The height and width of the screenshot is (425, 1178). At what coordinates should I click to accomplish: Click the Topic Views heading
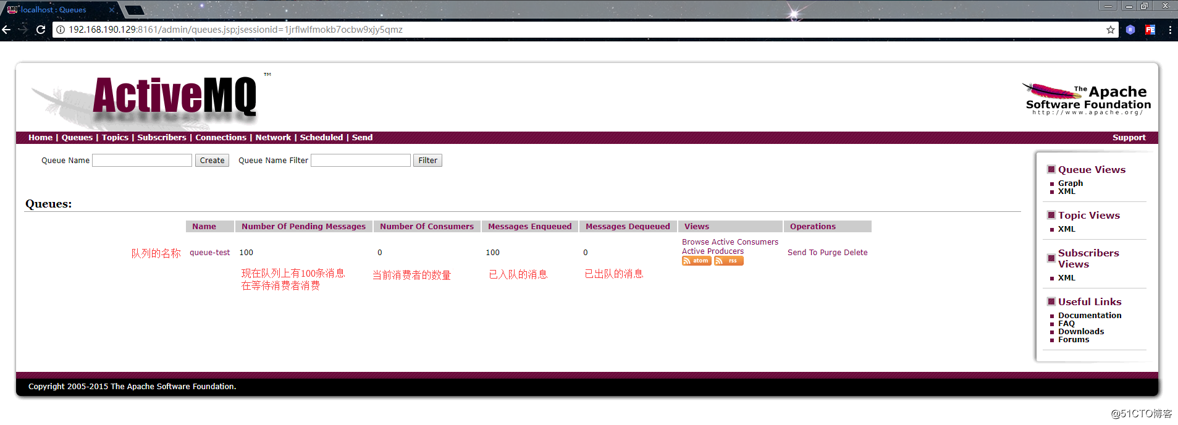coord(1088,216)
